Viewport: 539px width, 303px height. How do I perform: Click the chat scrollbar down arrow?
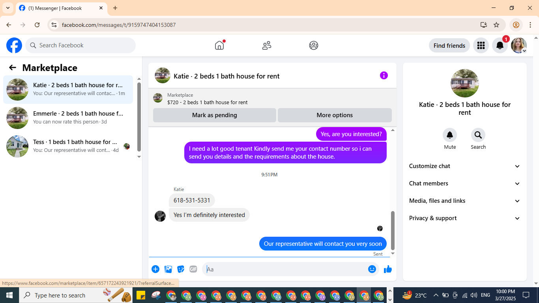click(x=393, y=254)
